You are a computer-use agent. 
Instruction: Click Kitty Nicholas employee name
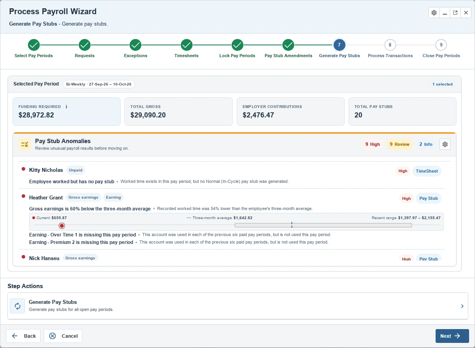pyautogui.click(x=46, y=170)
